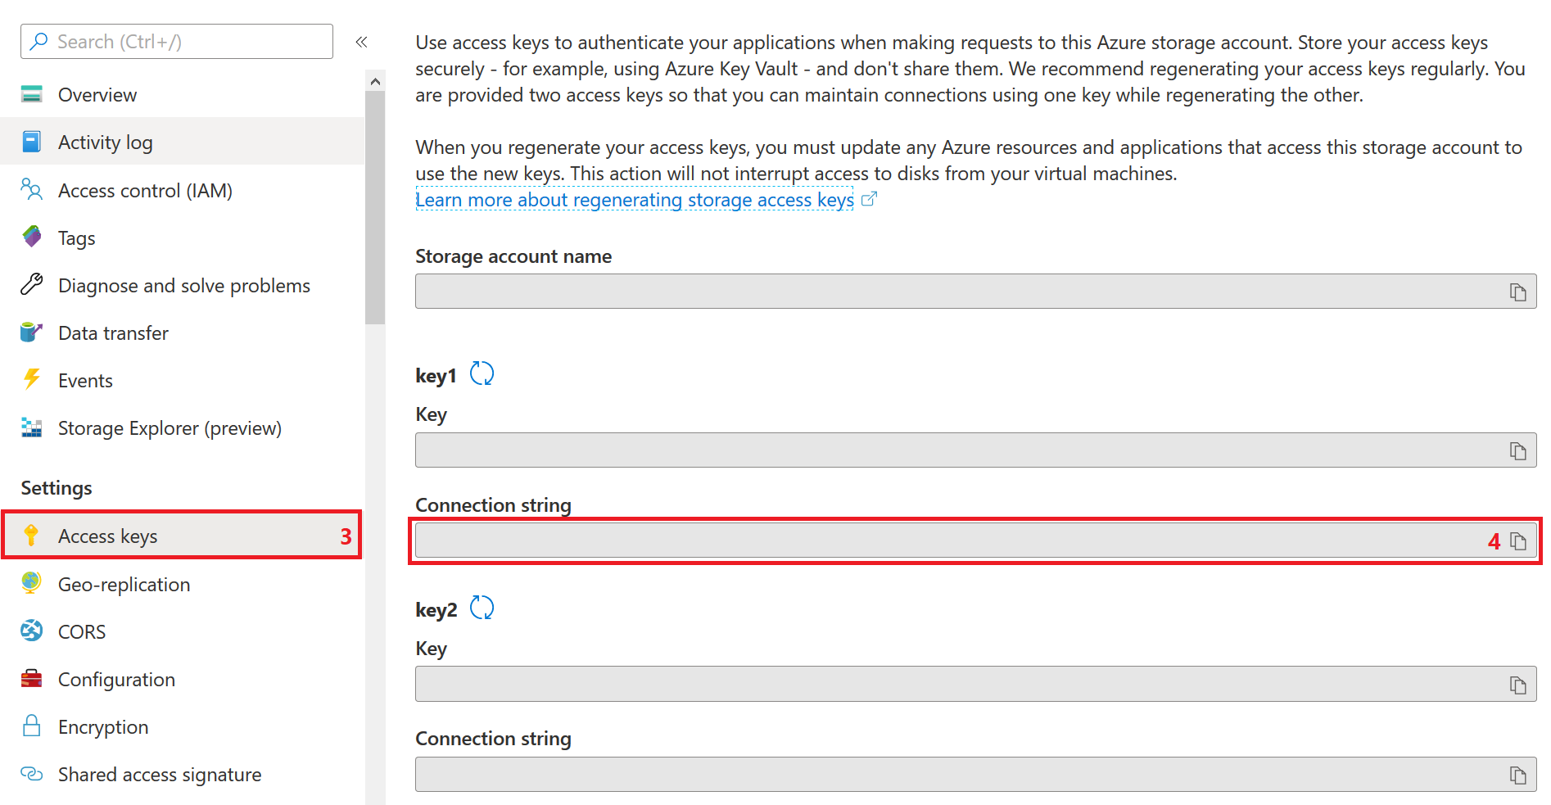
Task: Click the Geo-replication globe icon
Action: [32, 583]
